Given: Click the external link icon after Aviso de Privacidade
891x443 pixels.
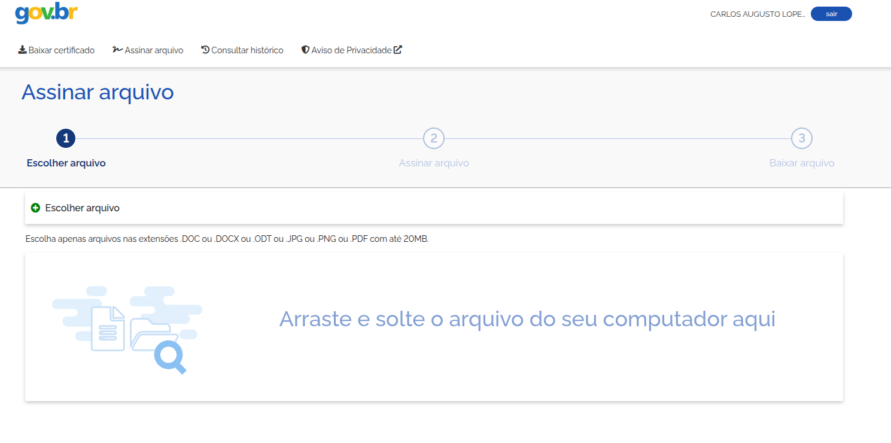Looking at the screenshot, I should pyautogui.click(x=398, y=50).
